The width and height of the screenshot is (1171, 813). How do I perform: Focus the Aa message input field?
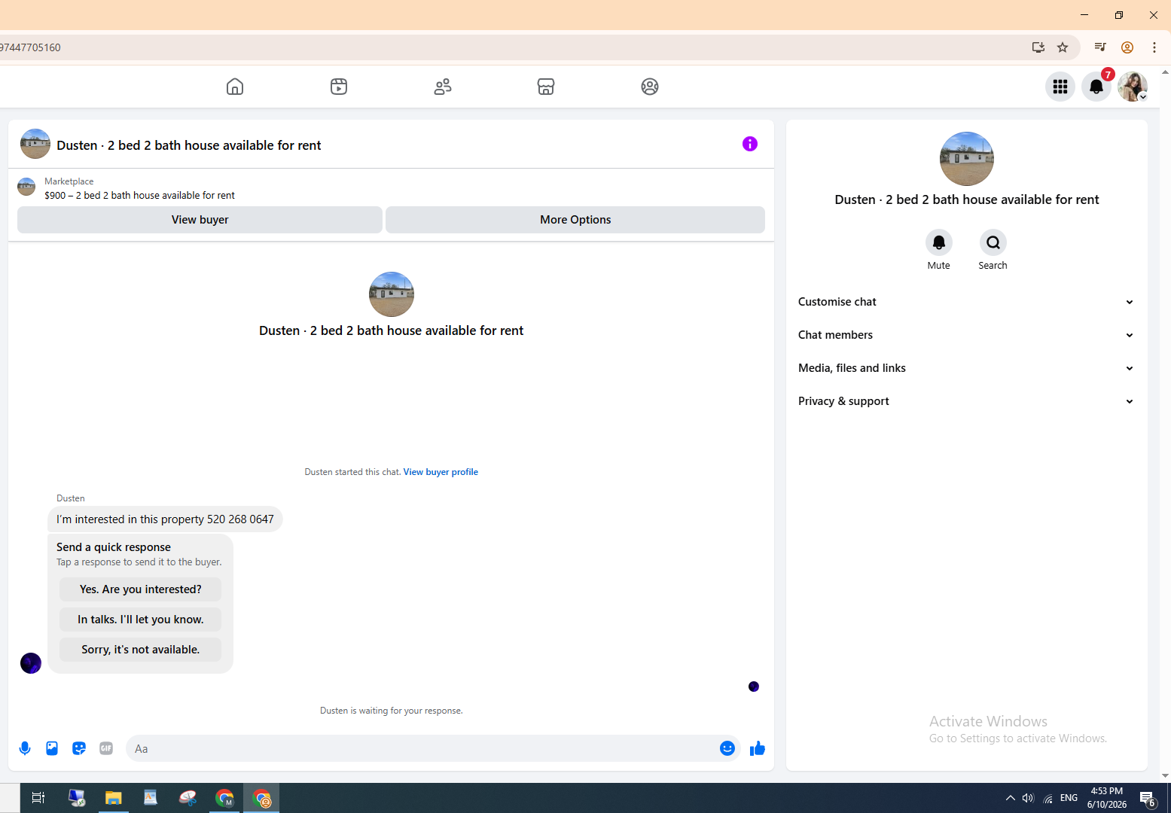(422, 748)
